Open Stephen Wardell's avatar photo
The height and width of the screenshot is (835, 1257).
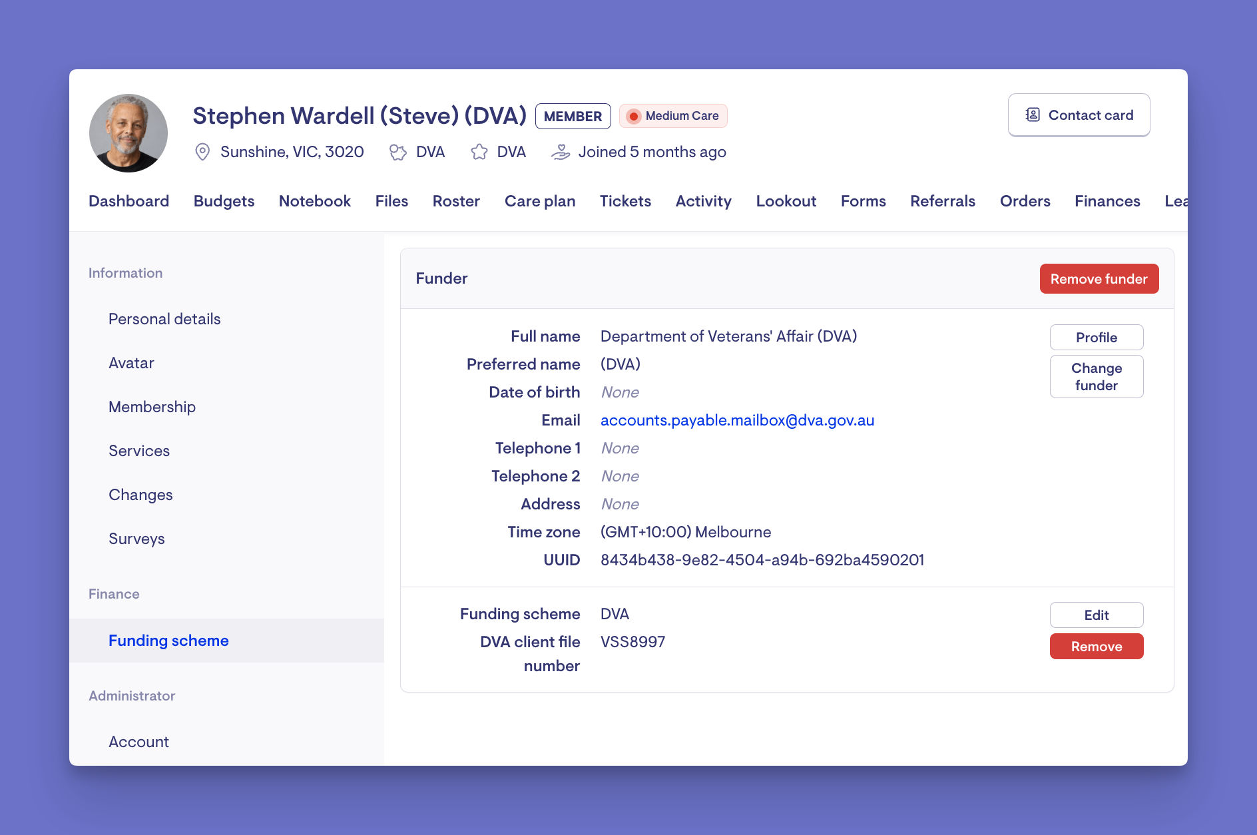[x=128, y=133]
